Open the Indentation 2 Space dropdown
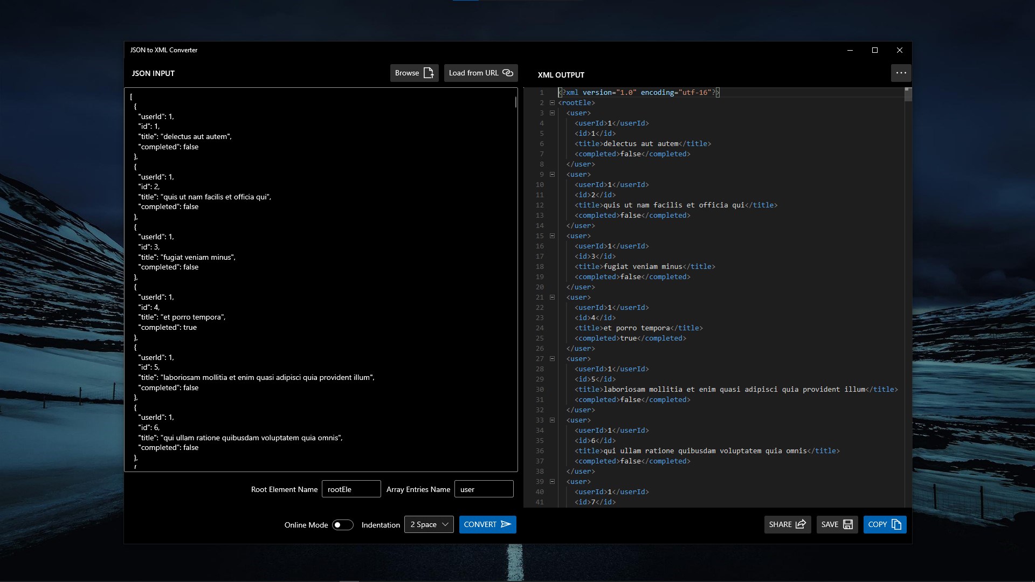1035x582 pixels. [429, 524]
